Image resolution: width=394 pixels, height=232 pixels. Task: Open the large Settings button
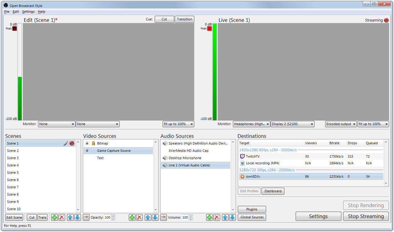[x=318, y=216]
